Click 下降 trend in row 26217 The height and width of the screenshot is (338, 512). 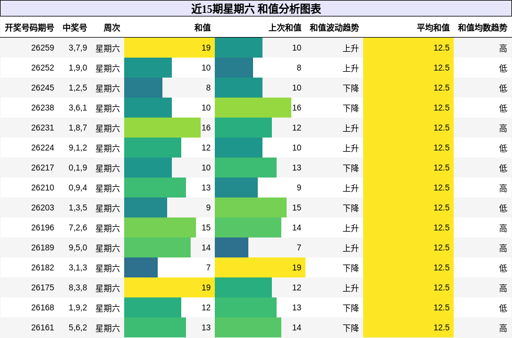[351, 168]
